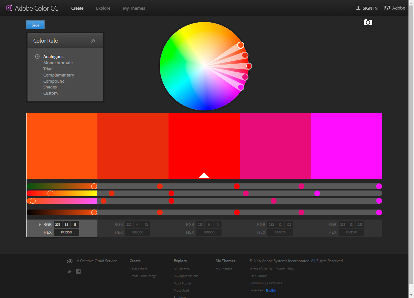Switch to the My Themes tab

coord(134,8)
